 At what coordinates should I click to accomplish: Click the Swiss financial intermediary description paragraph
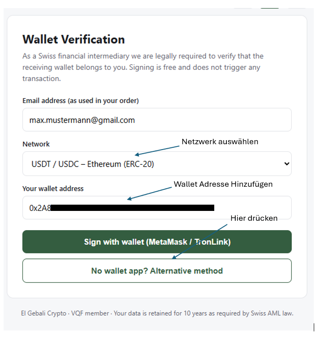(143, 67)
